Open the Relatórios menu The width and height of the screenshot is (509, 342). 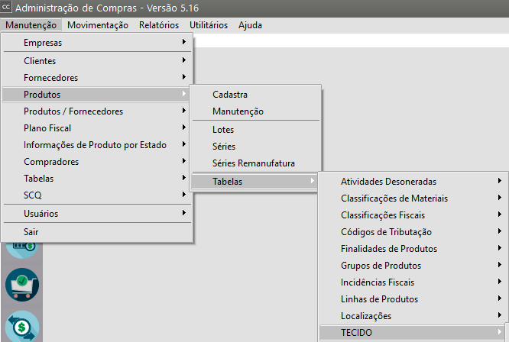pyautogui.click(x=159, y=25)
